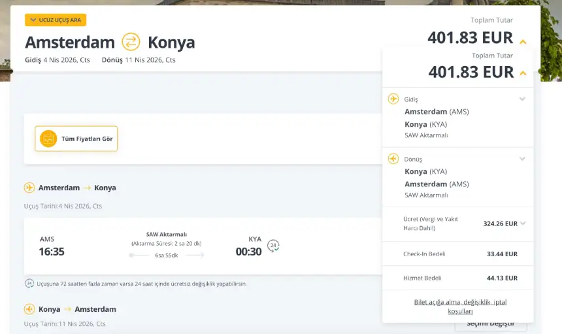Click the price calendar icon in Tüm Fiyatları Gör
This screenshot has height=334, width=562.
[48, 139]
